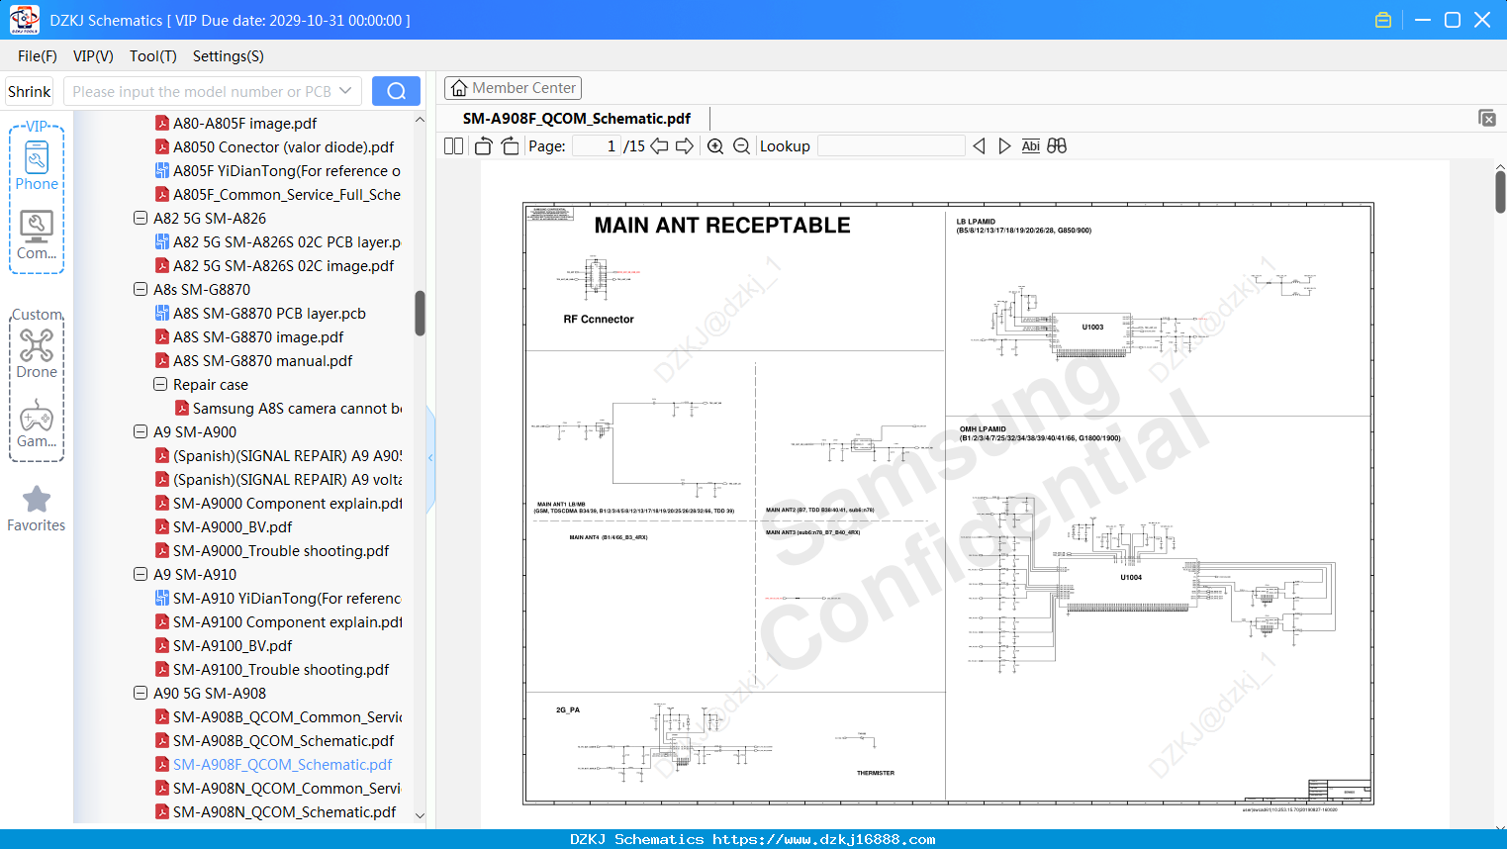Image resolution: width=1507 pixels, height=849 pixels.
Task: Collapse the Repair case node
Action: pyautogui.click(x=160, y=385)
